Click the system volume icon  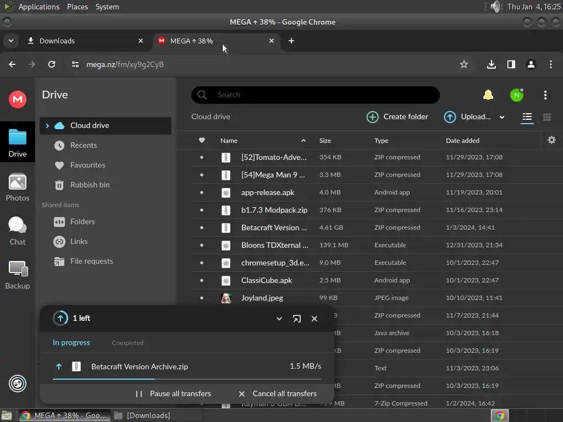coord(495,7)
